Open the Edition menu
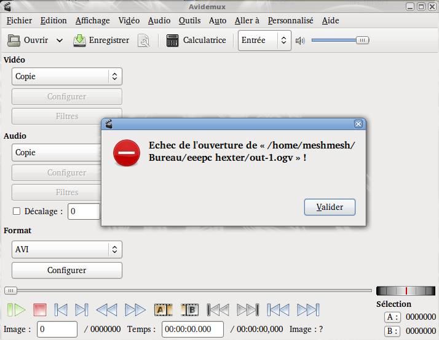 coord(53,21)
